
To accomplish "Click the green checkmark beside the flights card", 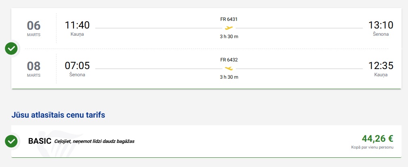I will click(11, 49).
